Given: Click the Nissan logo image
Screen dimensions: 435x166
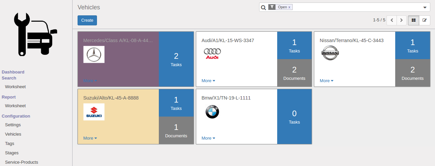Looking at the screenshot, I should (x=330, y=53).
